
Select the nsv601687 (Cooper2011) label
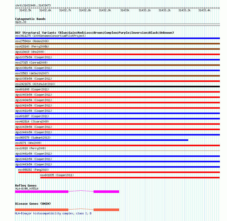point(32,116)
